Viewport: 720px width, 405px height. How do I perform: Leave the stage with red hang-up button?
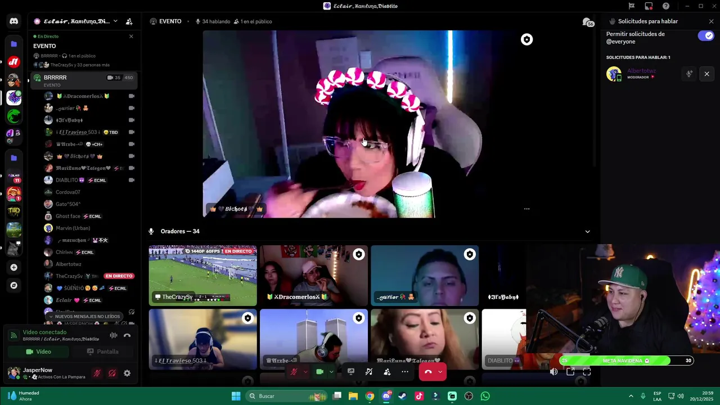[x=428, y=372]
